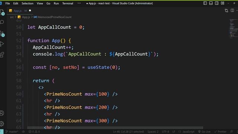
Task: Open the Go menu
Action: (x=48, y=3)
